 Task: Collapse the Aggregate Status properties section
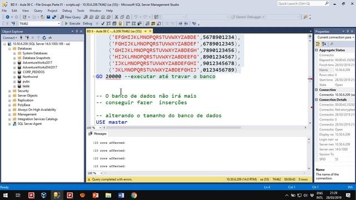click(x=317, y=50)
